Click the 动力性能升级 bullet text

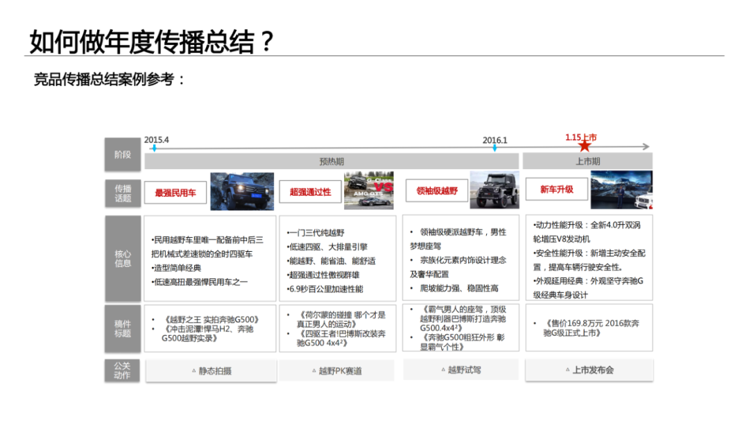pos(587,232)
